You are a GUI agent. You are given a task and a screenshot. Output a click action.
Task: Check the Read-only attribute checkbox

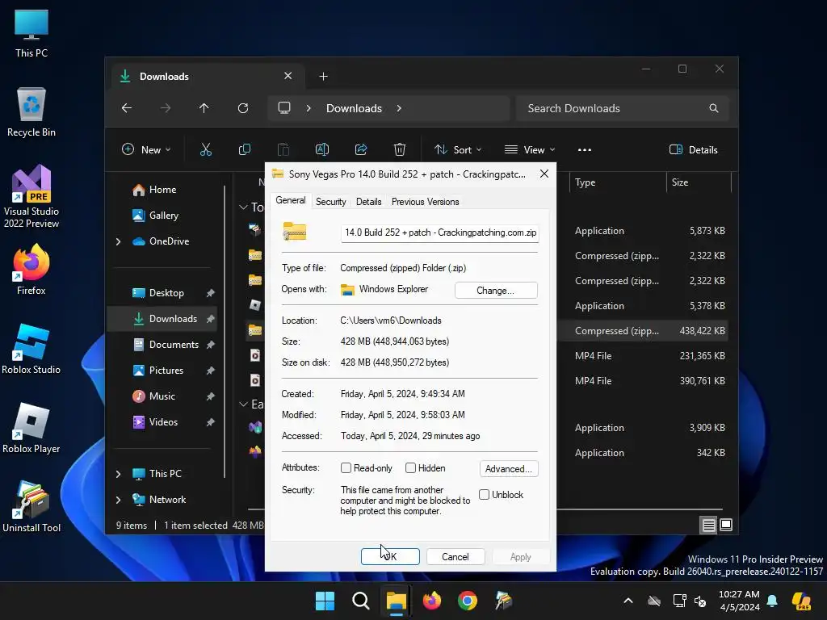pos(346,468)
